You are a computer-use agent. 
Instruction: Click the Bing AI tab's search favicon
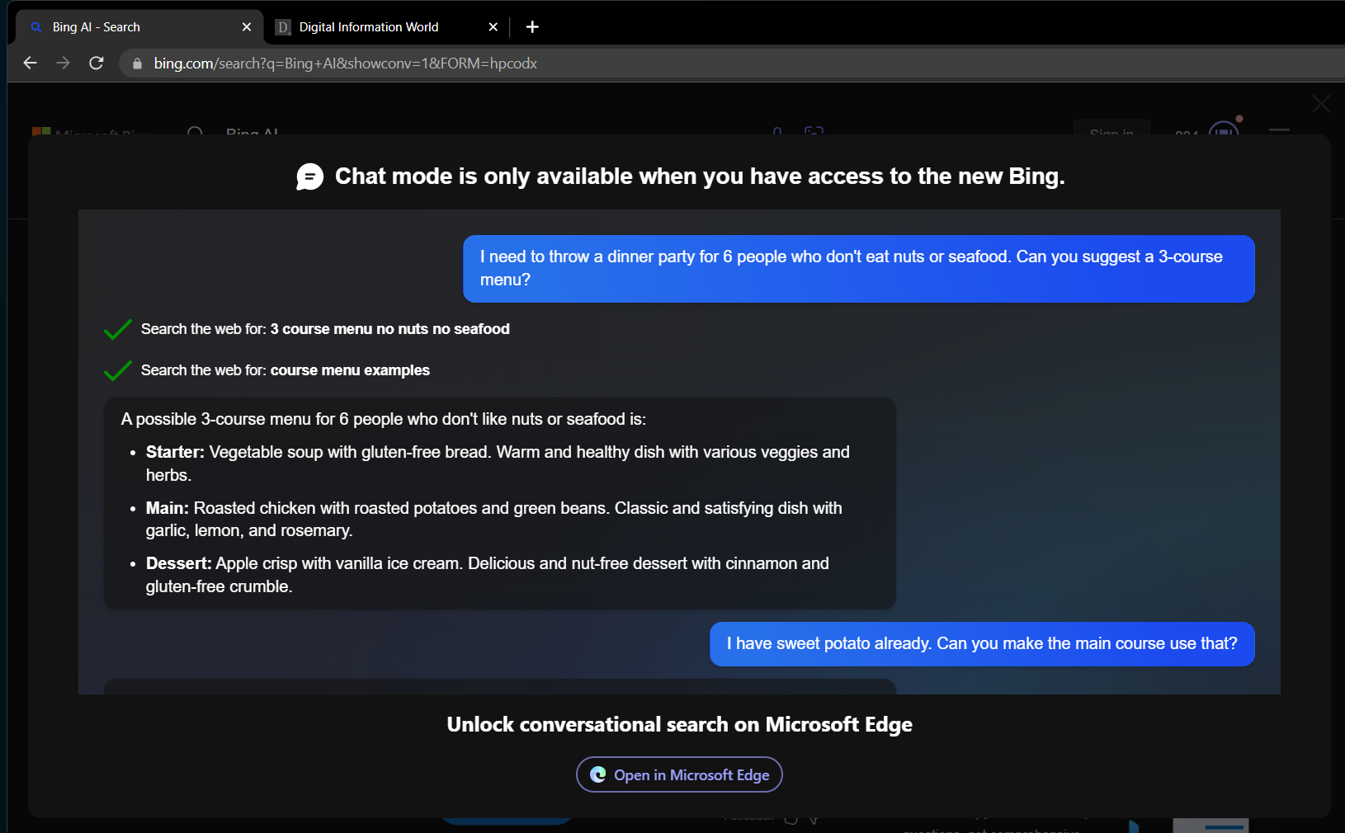pyautogui.click(x=36, y=27)
